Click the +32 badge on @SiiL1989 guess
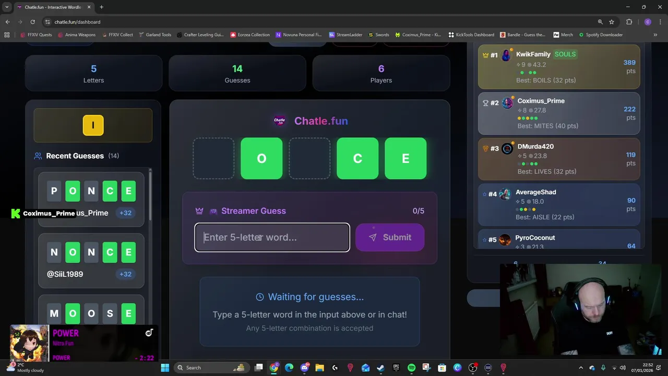 (x=125, y=274)
